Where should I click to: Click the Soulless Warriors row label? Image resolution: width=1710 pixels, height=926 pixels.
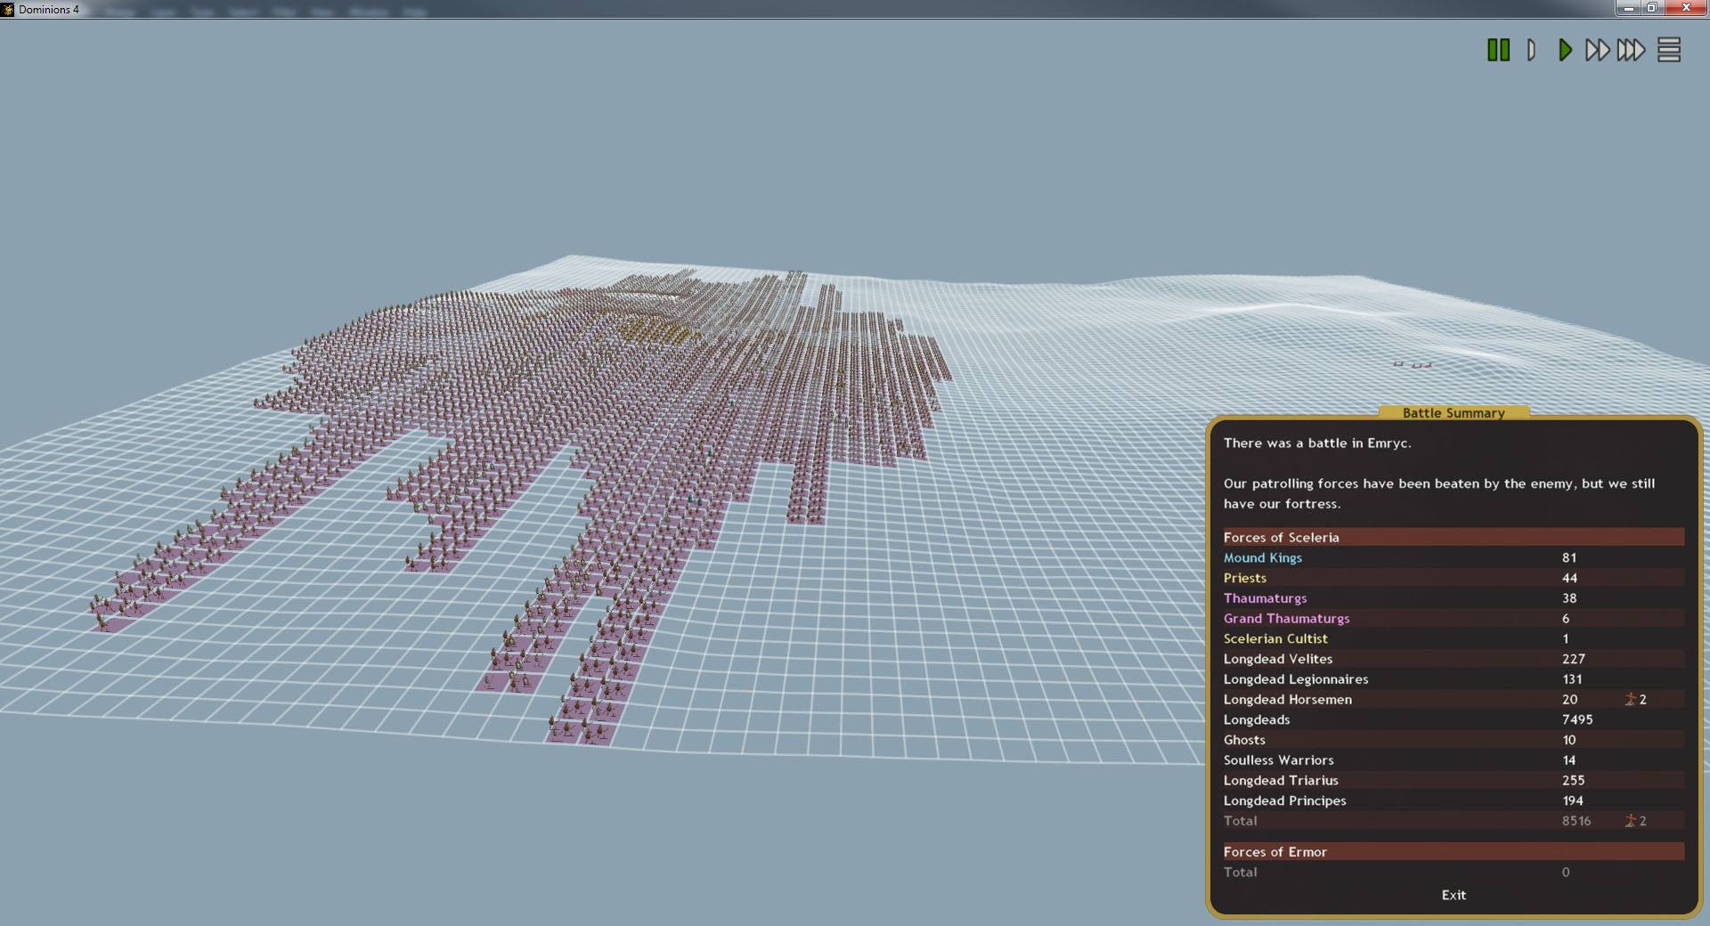click(x=1278, y=759)
